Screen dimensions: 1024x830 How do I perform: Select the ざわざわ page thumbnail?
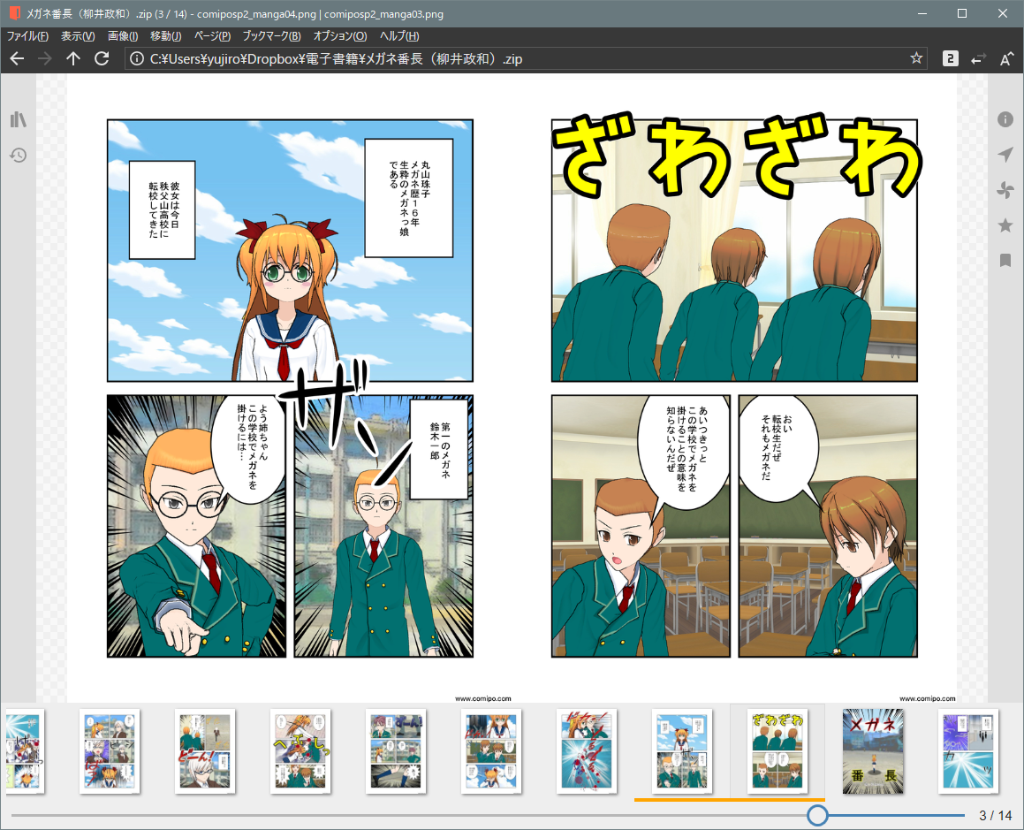(777, 751)
